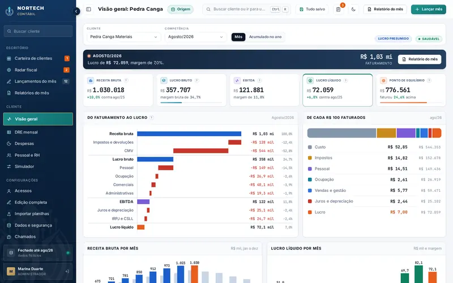Image resolution: width=453 pixels, height=283 pixels.
Task: Click the orange 1.030 revenue month bar
Action: (x=194, y=274)
